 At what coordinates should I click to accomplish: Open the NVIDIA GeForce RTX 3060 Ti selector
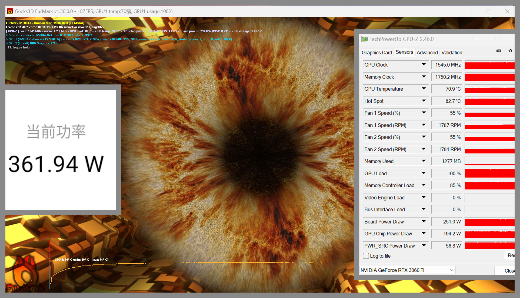click(407, 270)
